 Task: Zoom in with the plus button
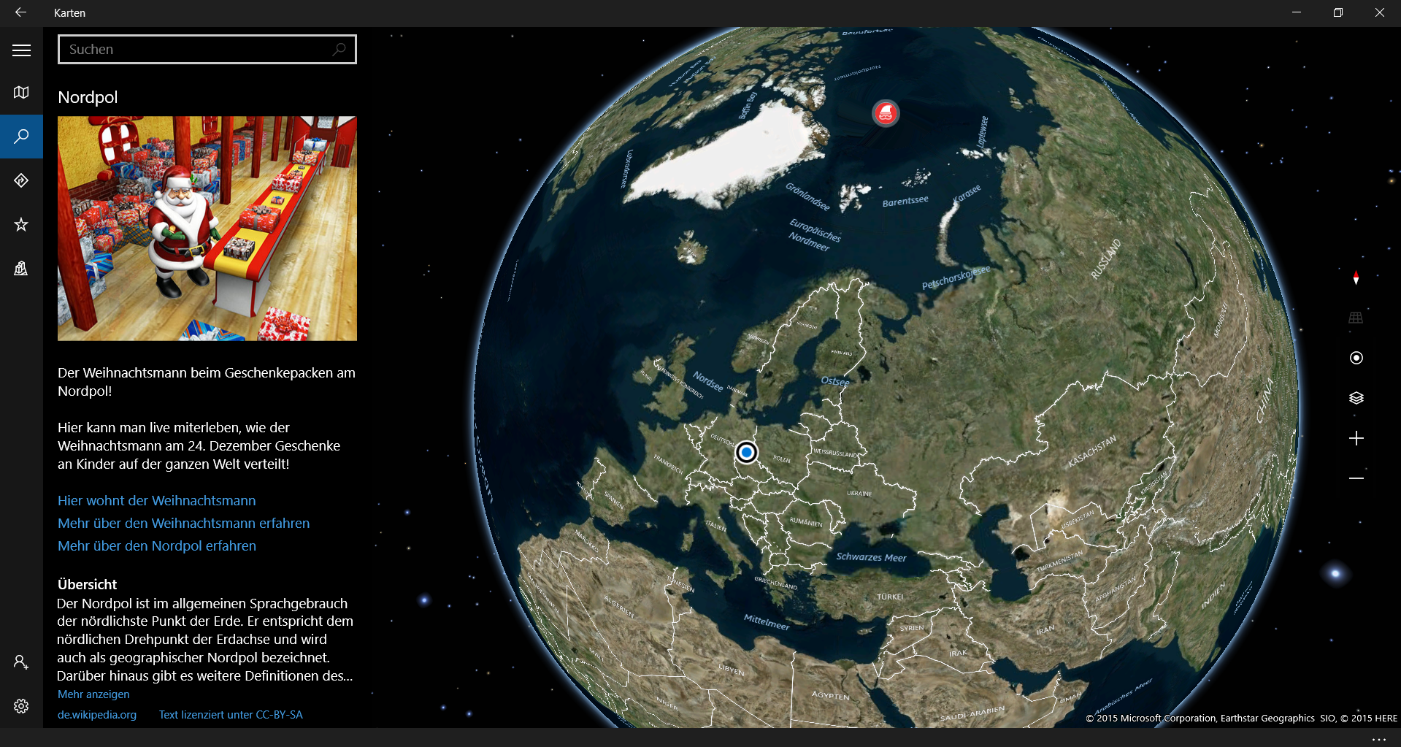coord(1356,438)
